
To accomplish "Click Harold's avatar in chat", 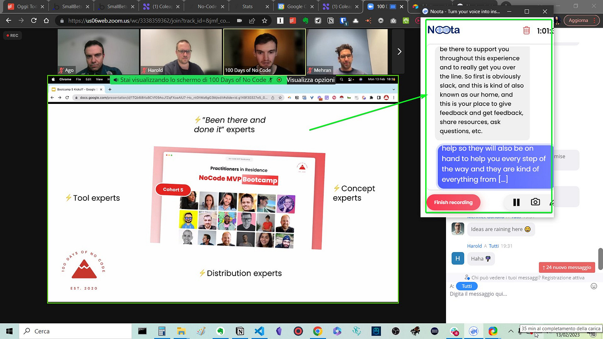I will click(x=458, y=258).
